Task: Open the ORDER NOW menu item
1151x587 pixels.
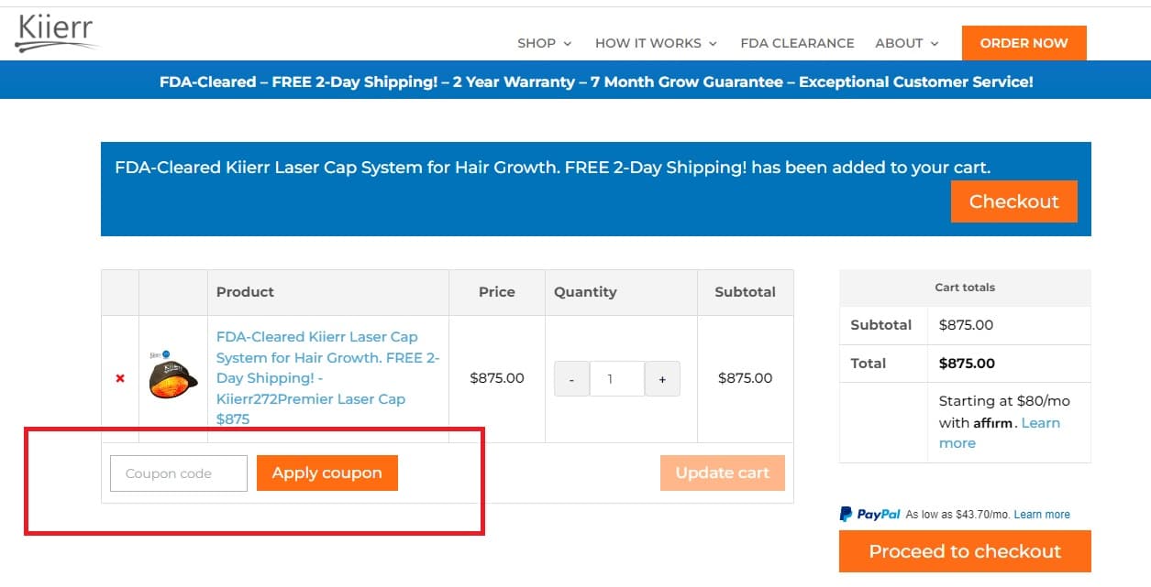Action: click(x=1024, y=42)
